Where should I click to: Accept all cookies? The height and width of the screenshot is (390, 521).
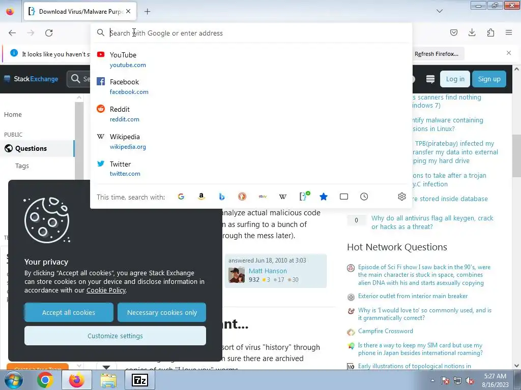69,312
